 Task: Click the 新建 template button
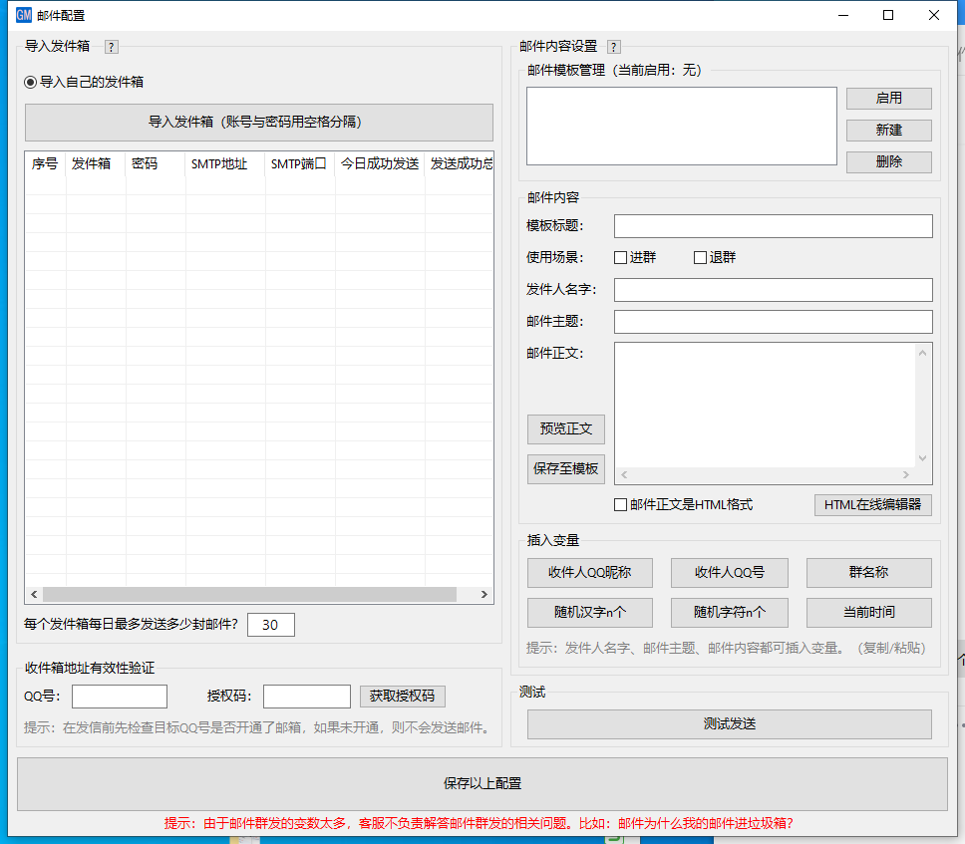pyautogui.click(x=888, y=130)
